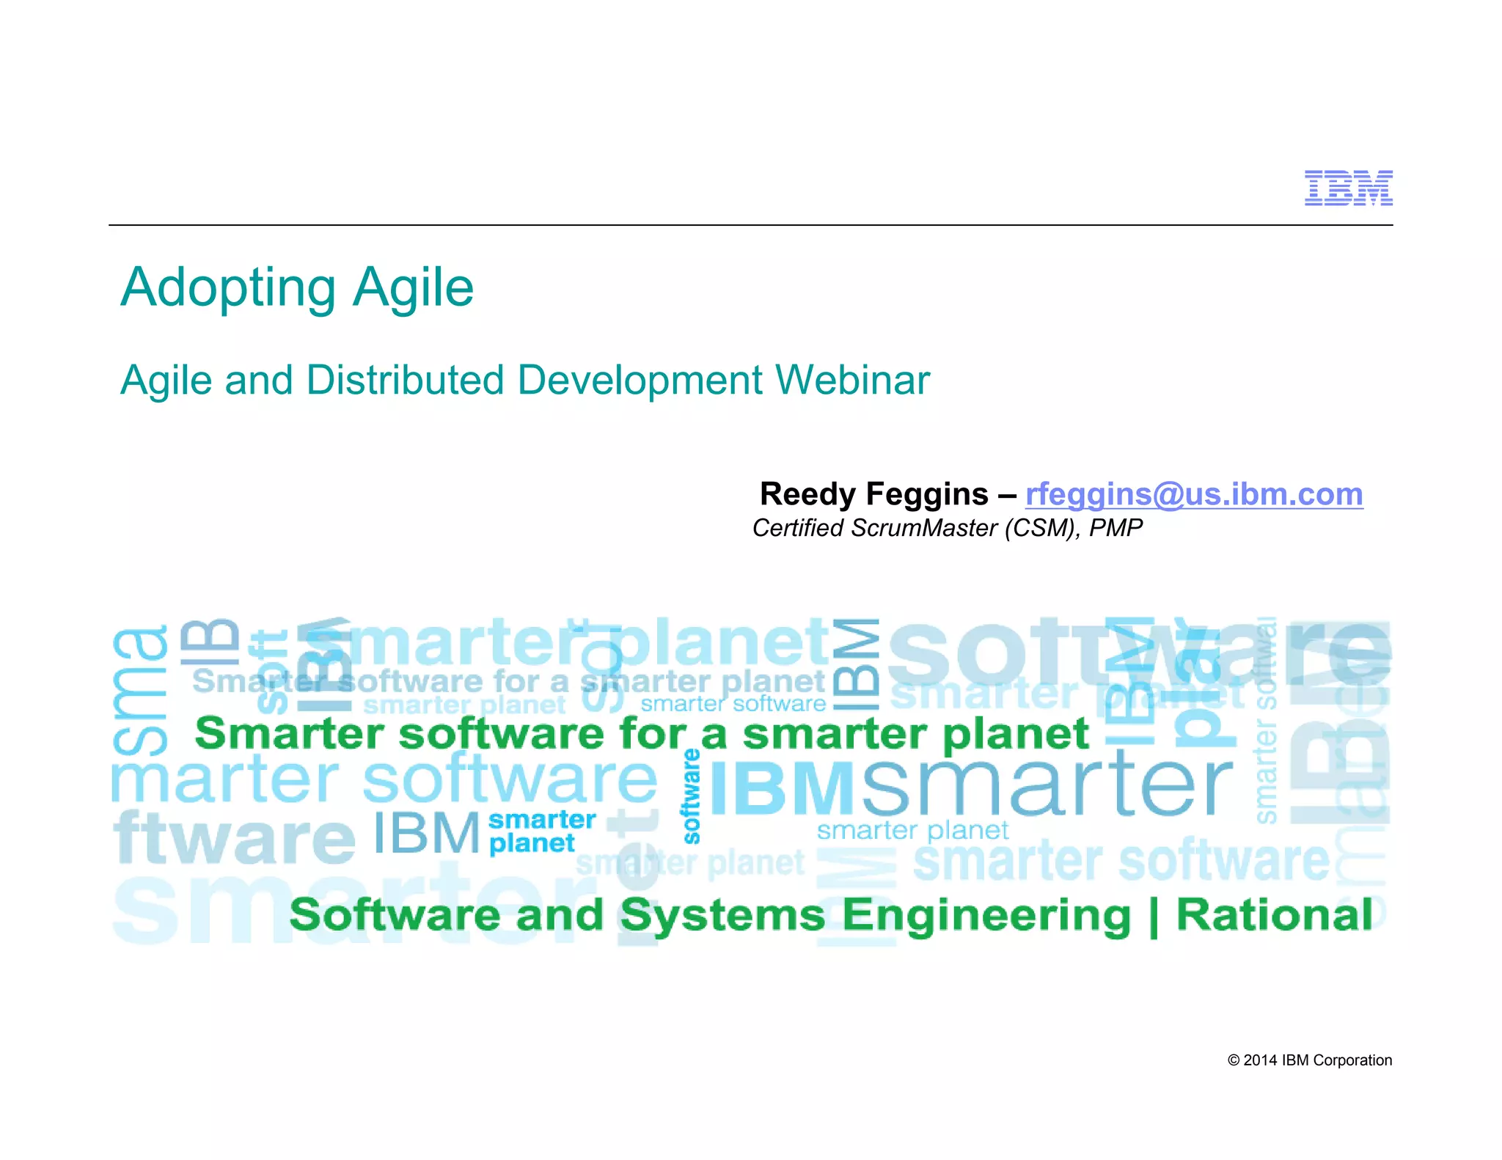The width and height of the screenshot is (1502, 1160).
Task: Click the dark-blue 'IBM' next to 'ftware'
Action: click(x=426, y=834)
